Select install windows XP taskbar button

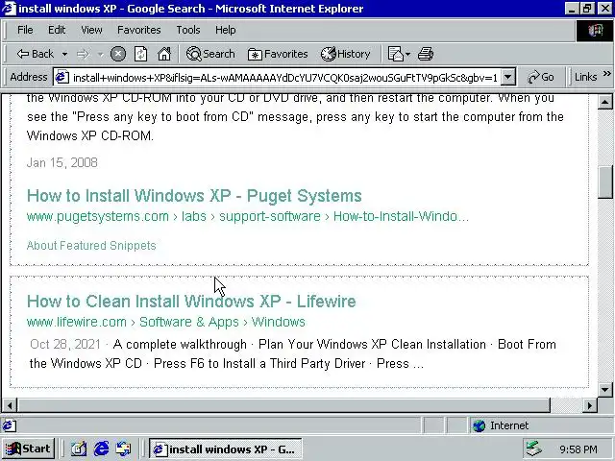pos(226,449)
